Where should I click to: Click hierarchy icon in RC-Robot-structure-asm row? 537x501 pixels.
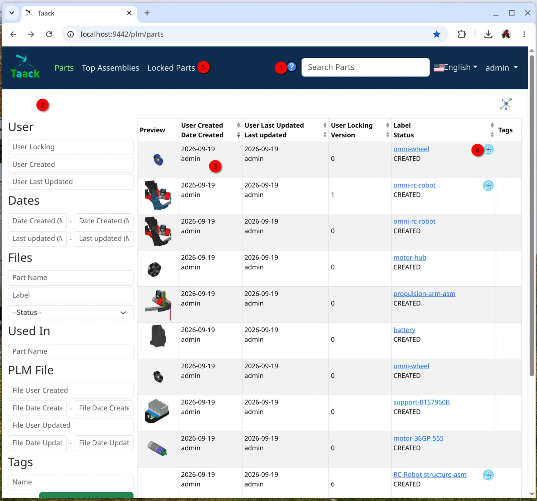(x=488, y=475)
